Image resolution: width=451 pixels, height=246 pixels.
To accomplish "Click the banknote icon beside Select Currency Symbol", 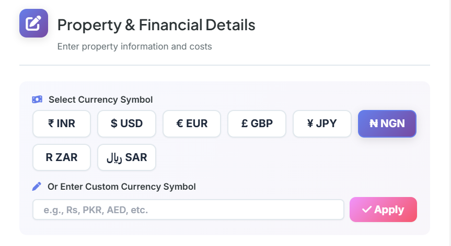I will pyautogui.click(x=37, y=99).
